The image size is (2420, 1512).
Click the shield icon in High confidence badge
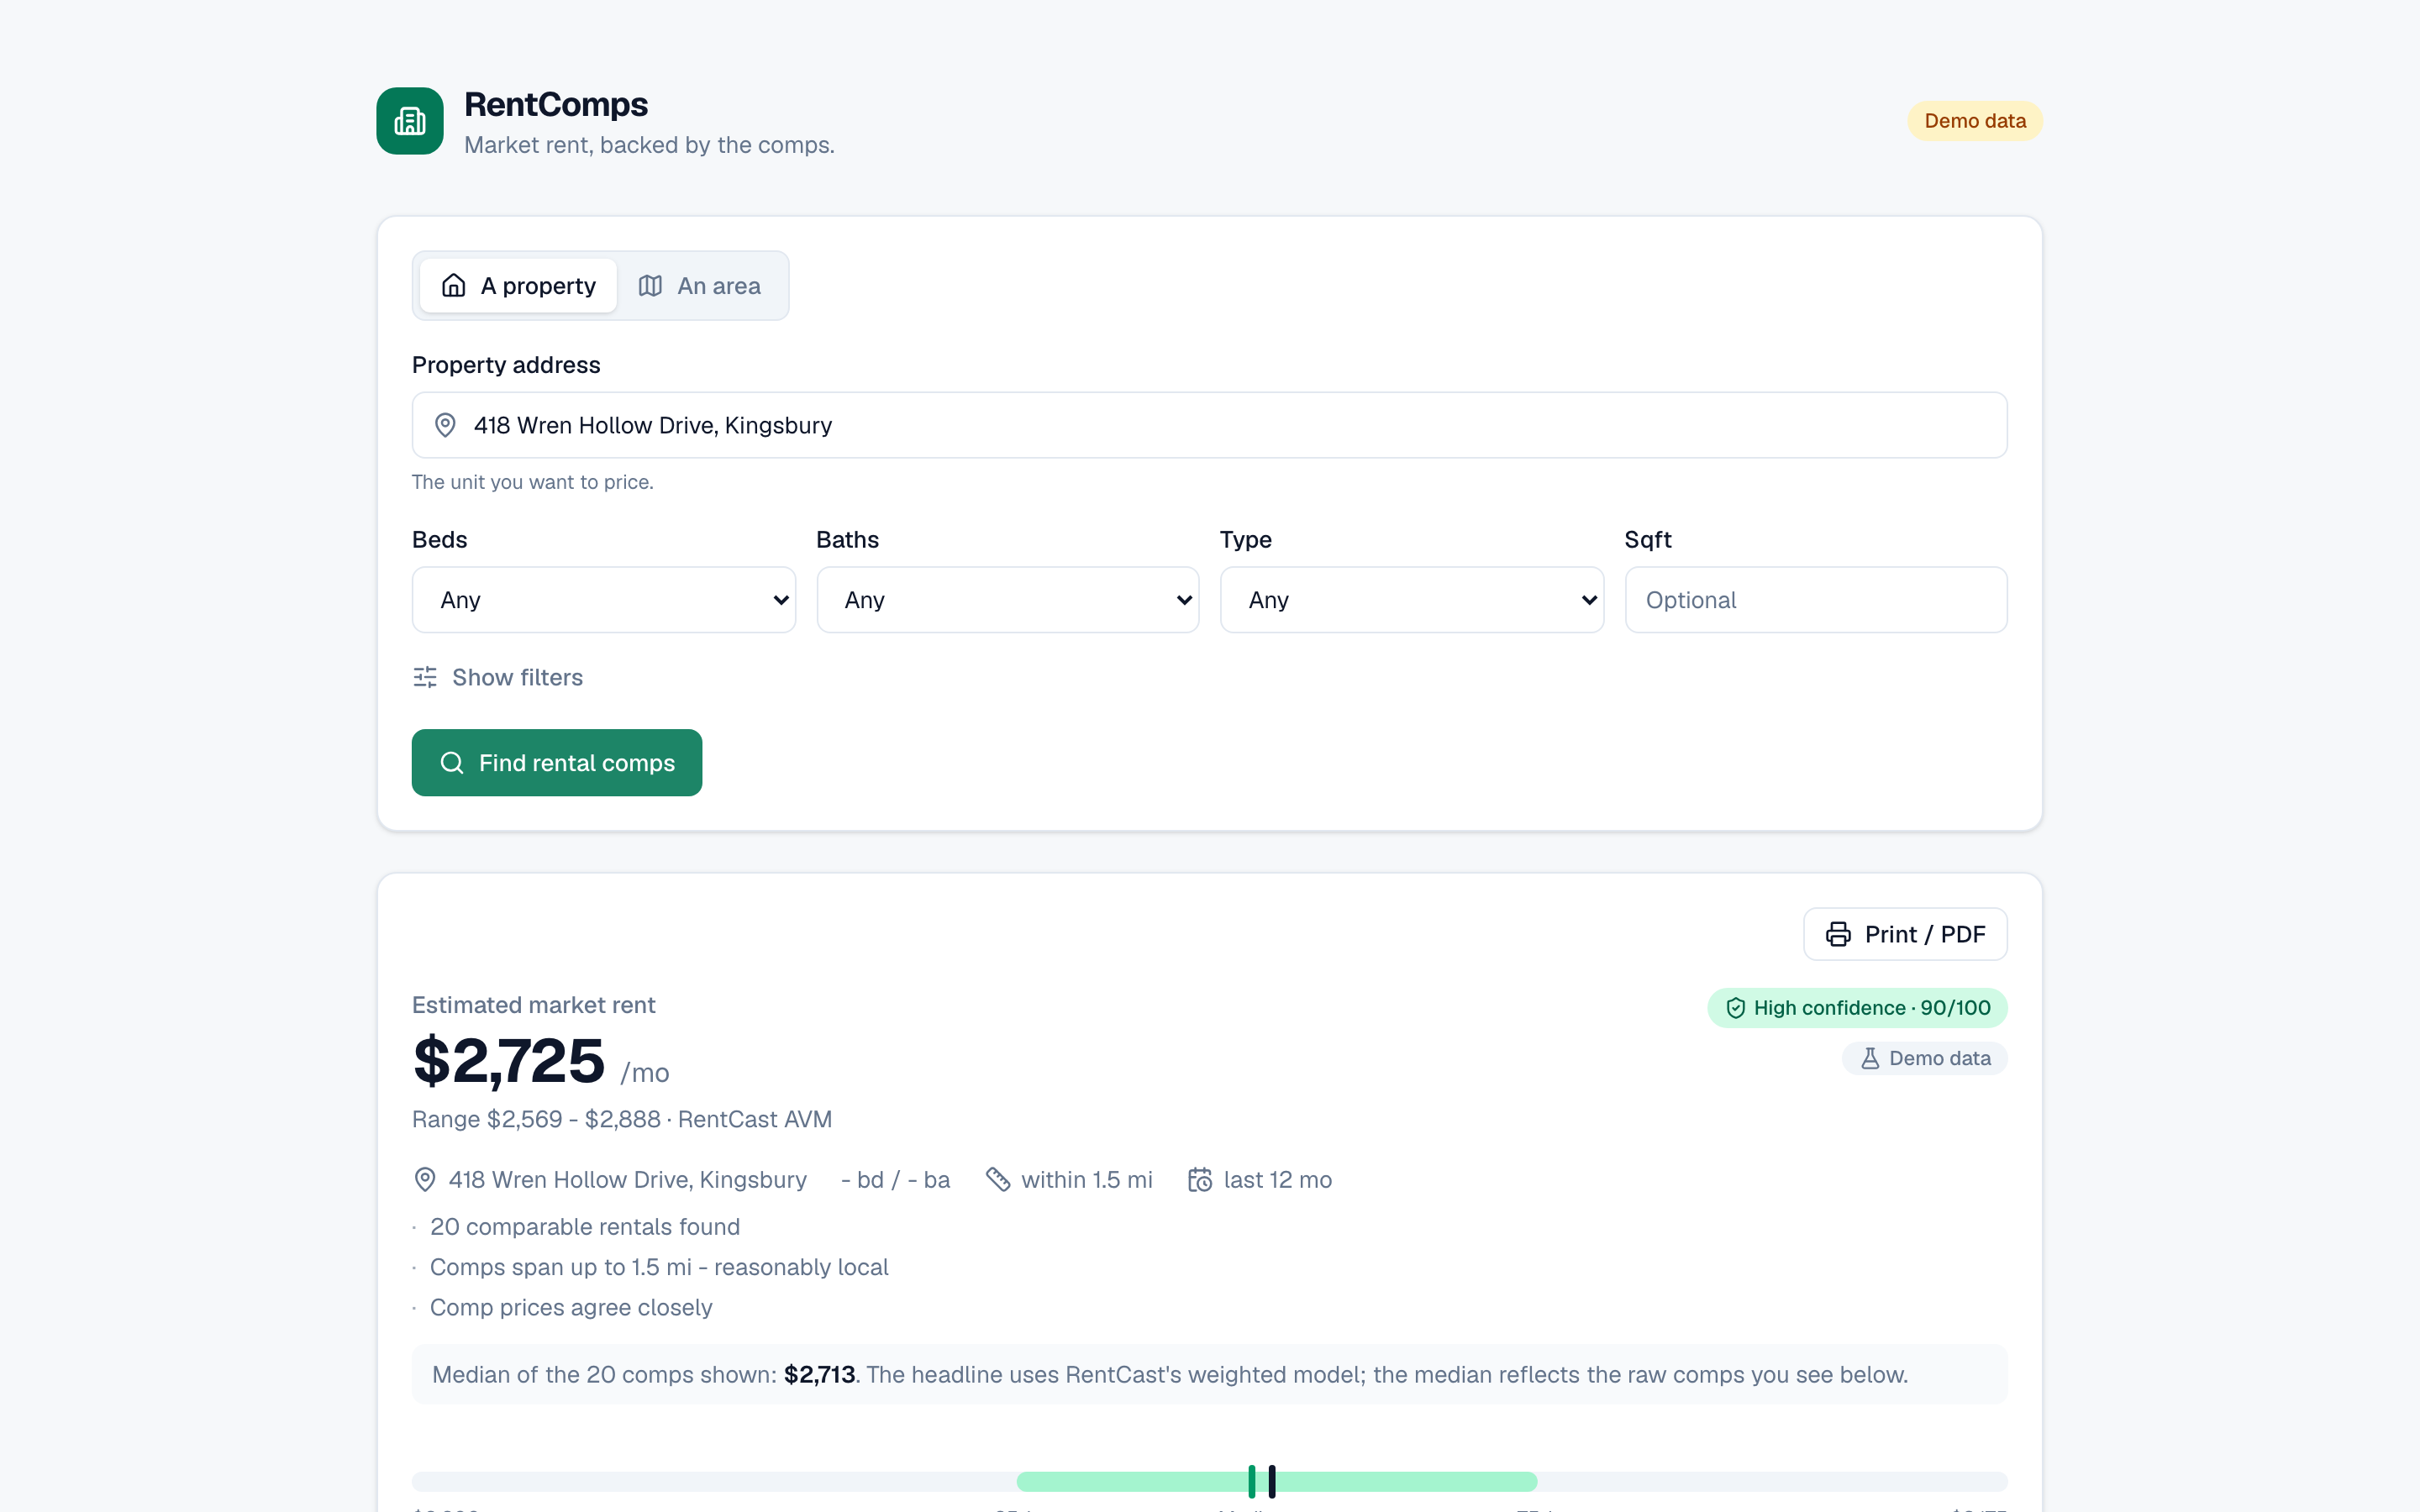coord(1736,1008)
